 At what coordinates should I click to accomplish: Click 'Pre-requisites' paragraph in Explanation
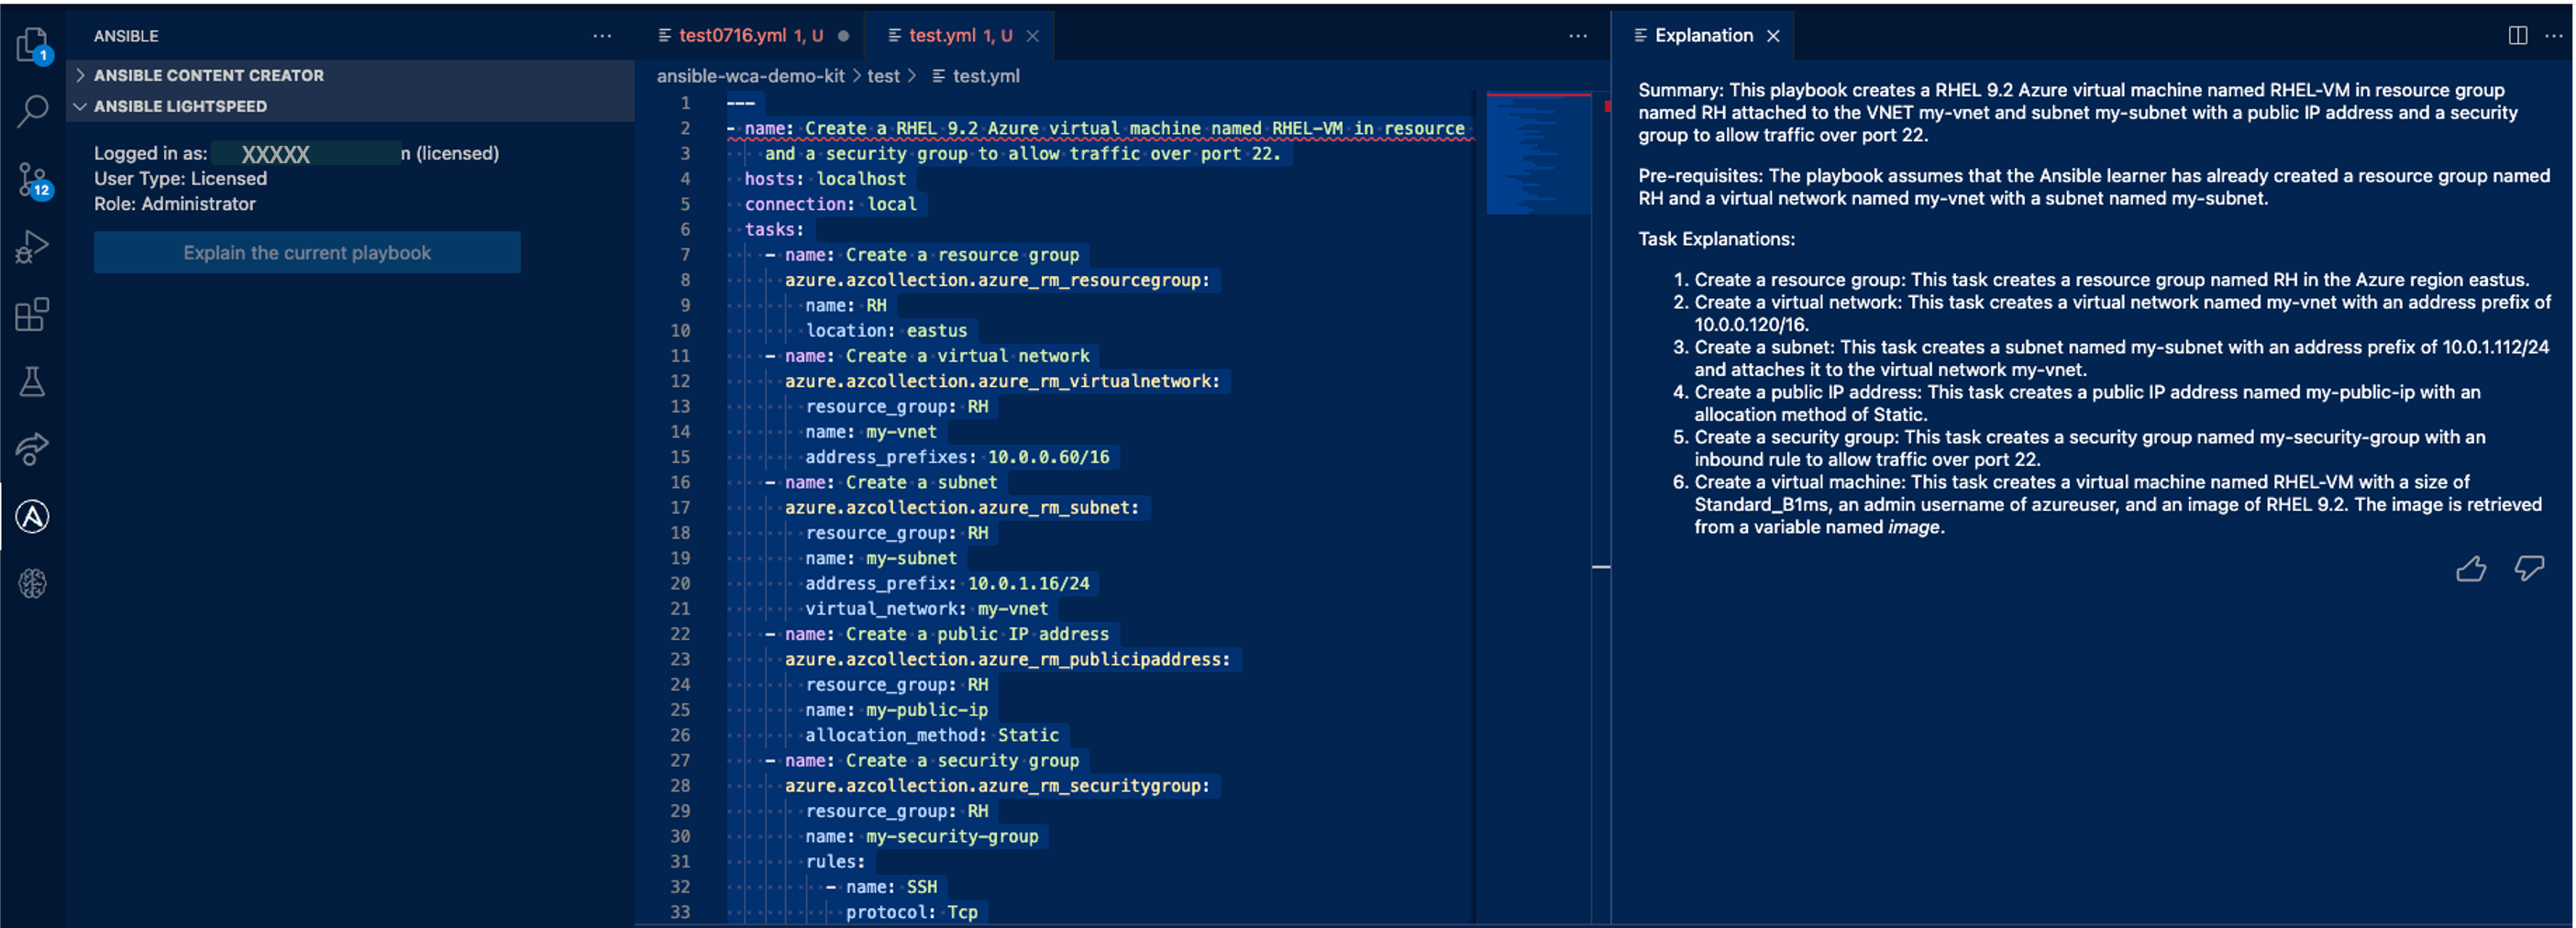(2094, 187)
